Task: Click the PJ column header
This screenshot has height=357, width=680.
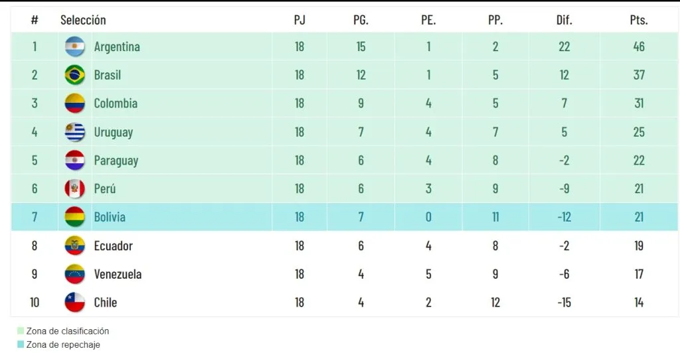Action: 299,20
